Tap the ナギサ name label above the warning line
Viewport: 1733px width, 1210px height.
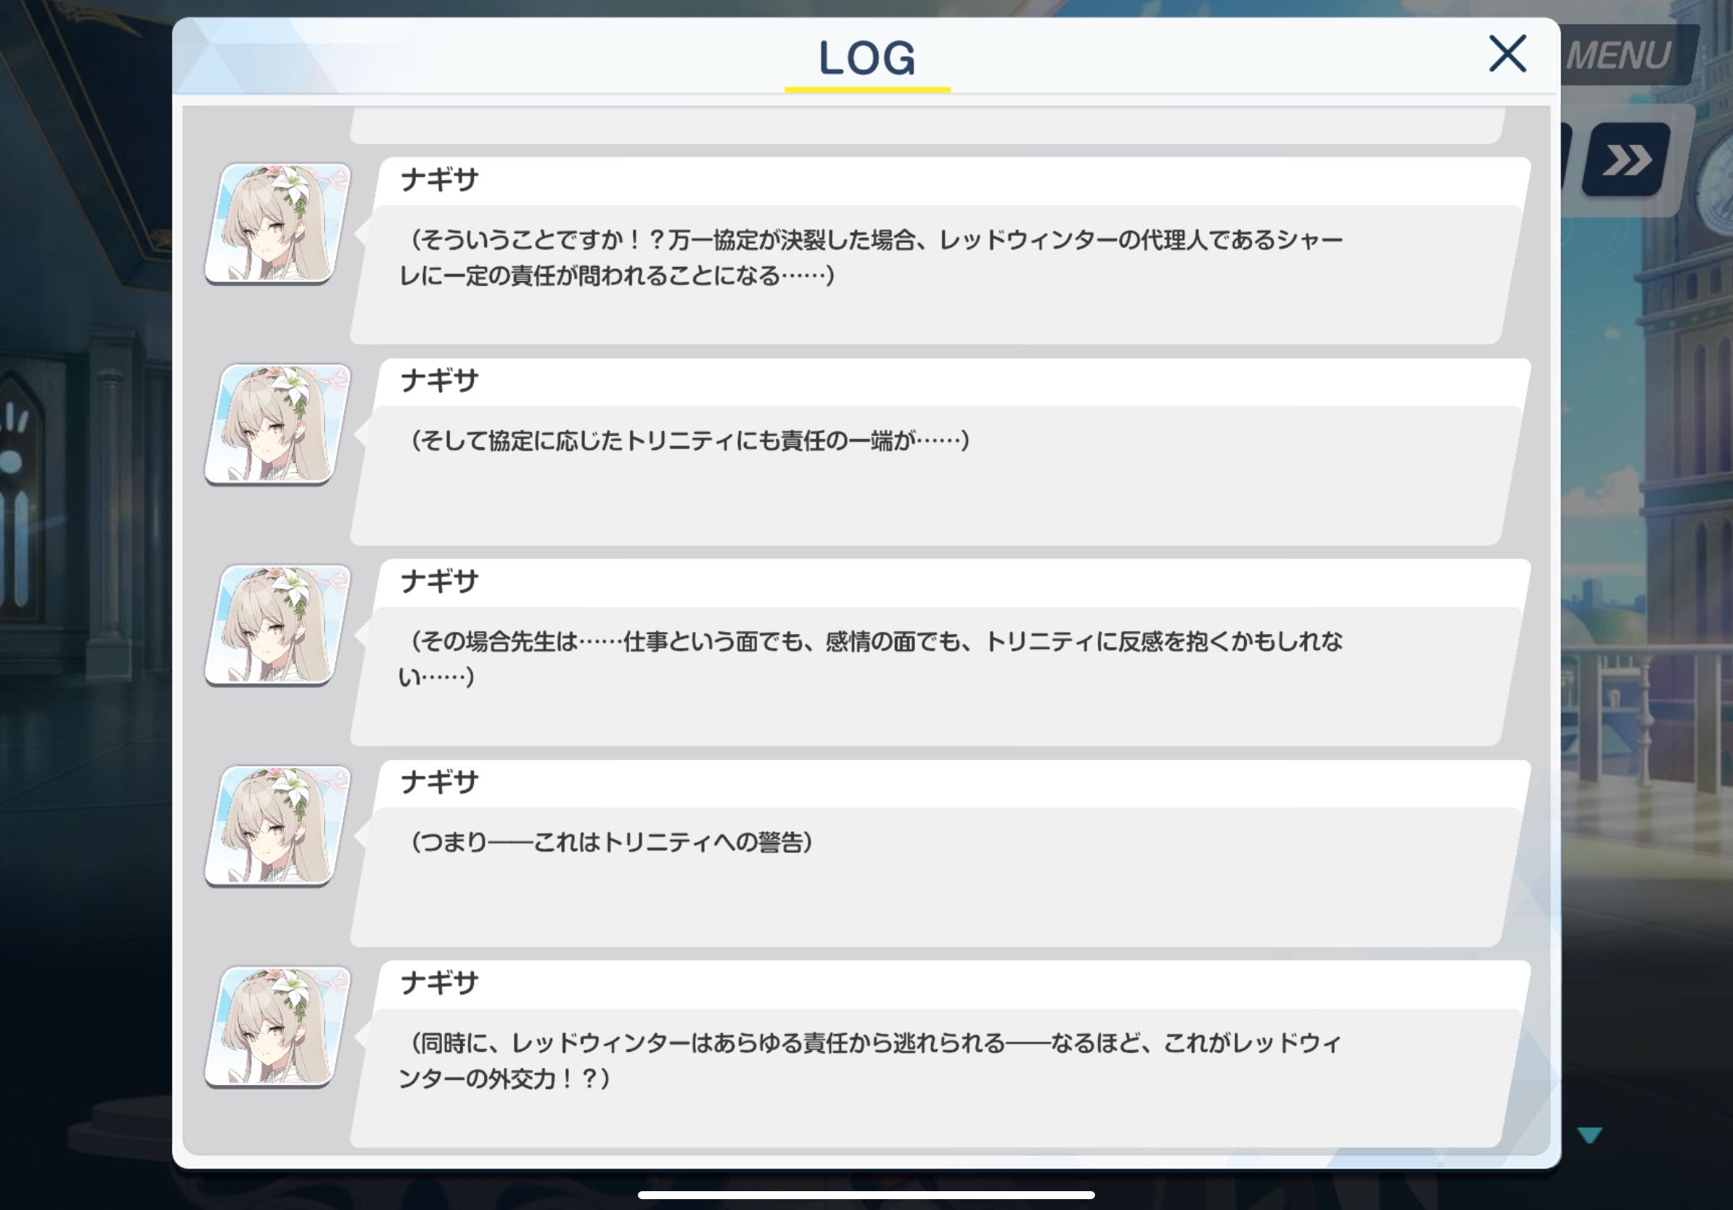[439, 782]
